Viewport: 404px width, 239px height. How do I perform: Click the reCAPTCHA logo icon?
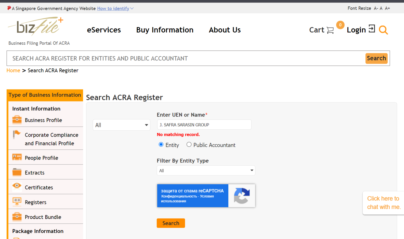pyautogui.click(x=242, y=196)
